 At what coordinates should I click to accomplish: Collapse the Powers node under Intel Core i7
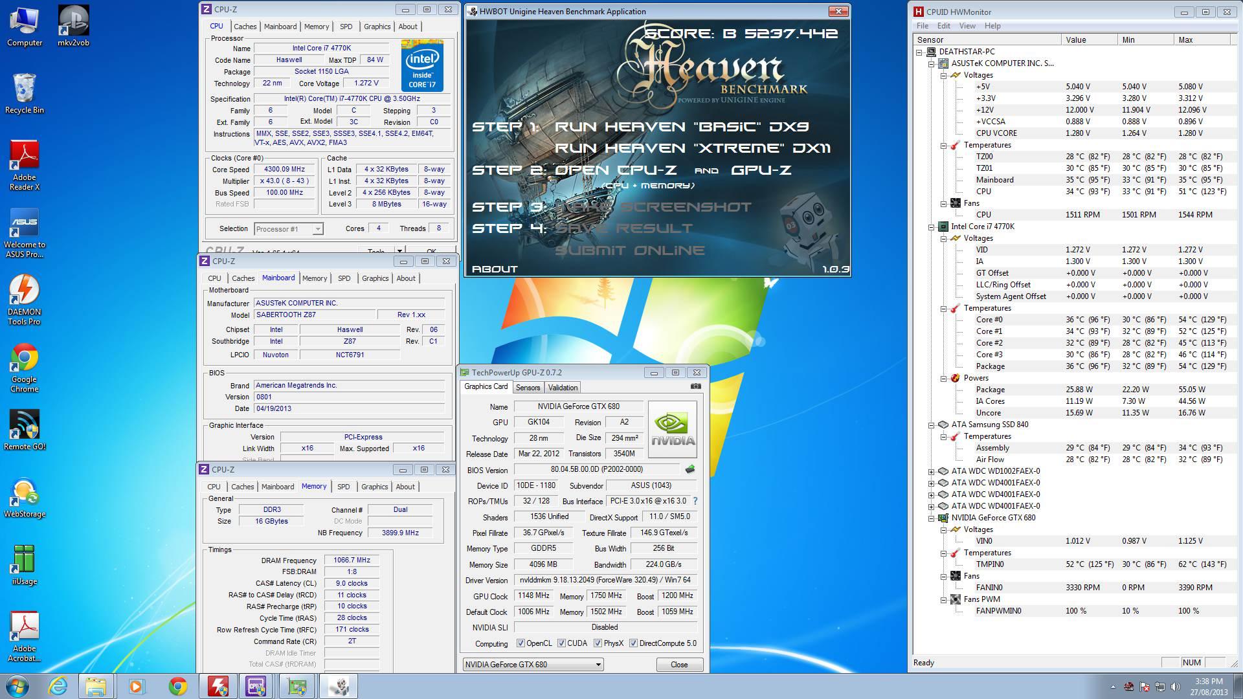click(944, 378)
